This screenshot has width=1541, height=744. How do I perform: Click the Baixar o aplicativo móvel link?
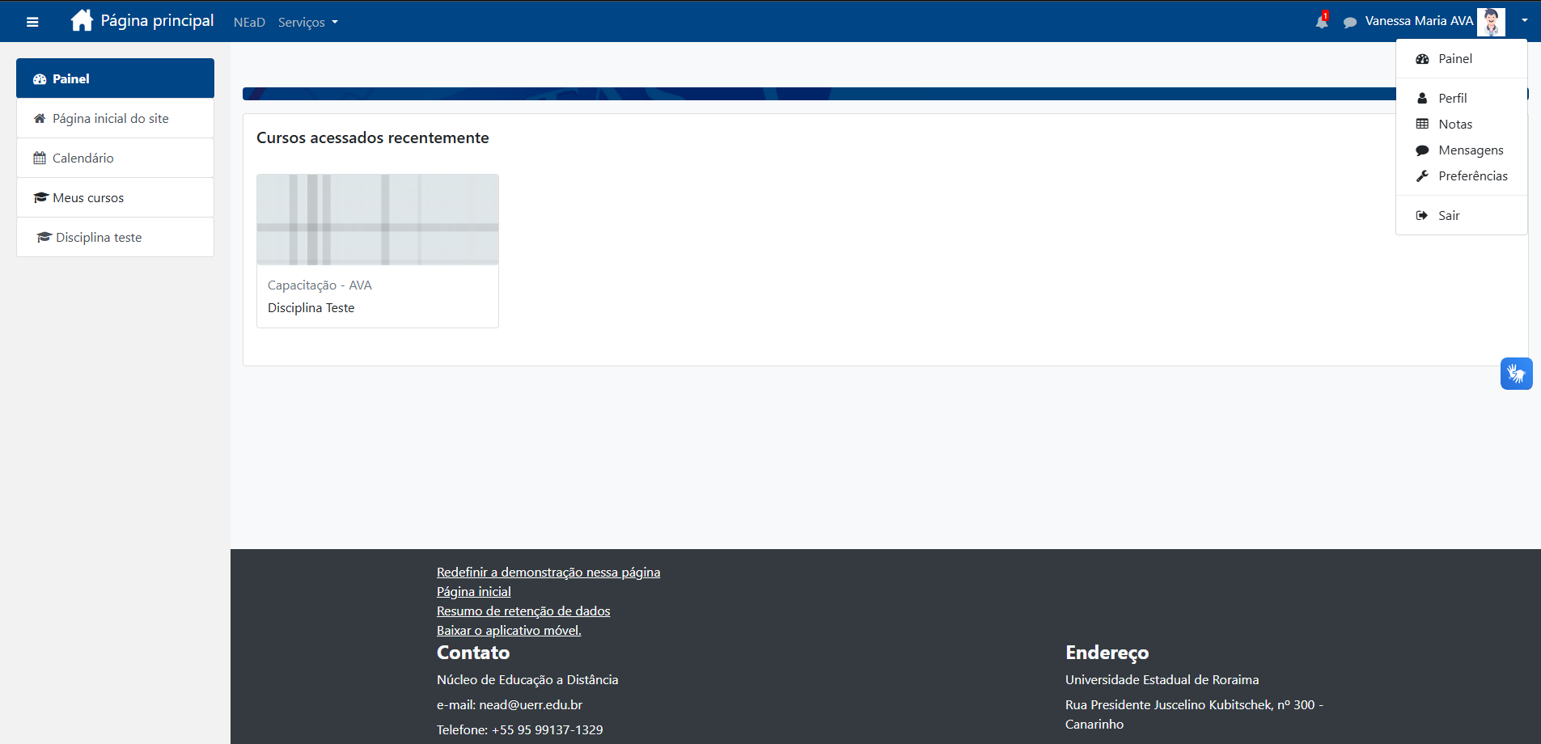click(x=508, y=631)
